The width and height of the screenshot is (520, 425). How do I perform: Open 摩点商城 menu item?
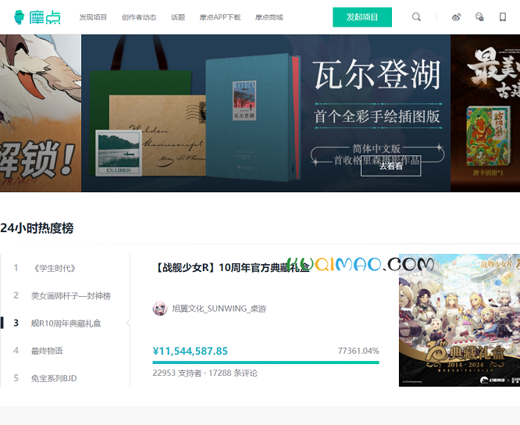pyautogui.click(x=269, y=17)
